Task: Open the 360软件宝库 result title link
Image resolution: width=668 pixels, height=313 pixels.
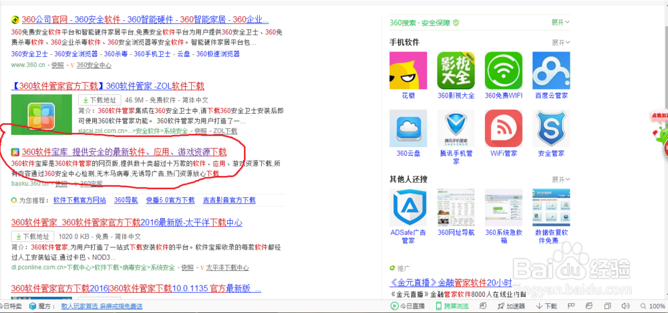Action: pyautogui.click(x=124, y=152)
